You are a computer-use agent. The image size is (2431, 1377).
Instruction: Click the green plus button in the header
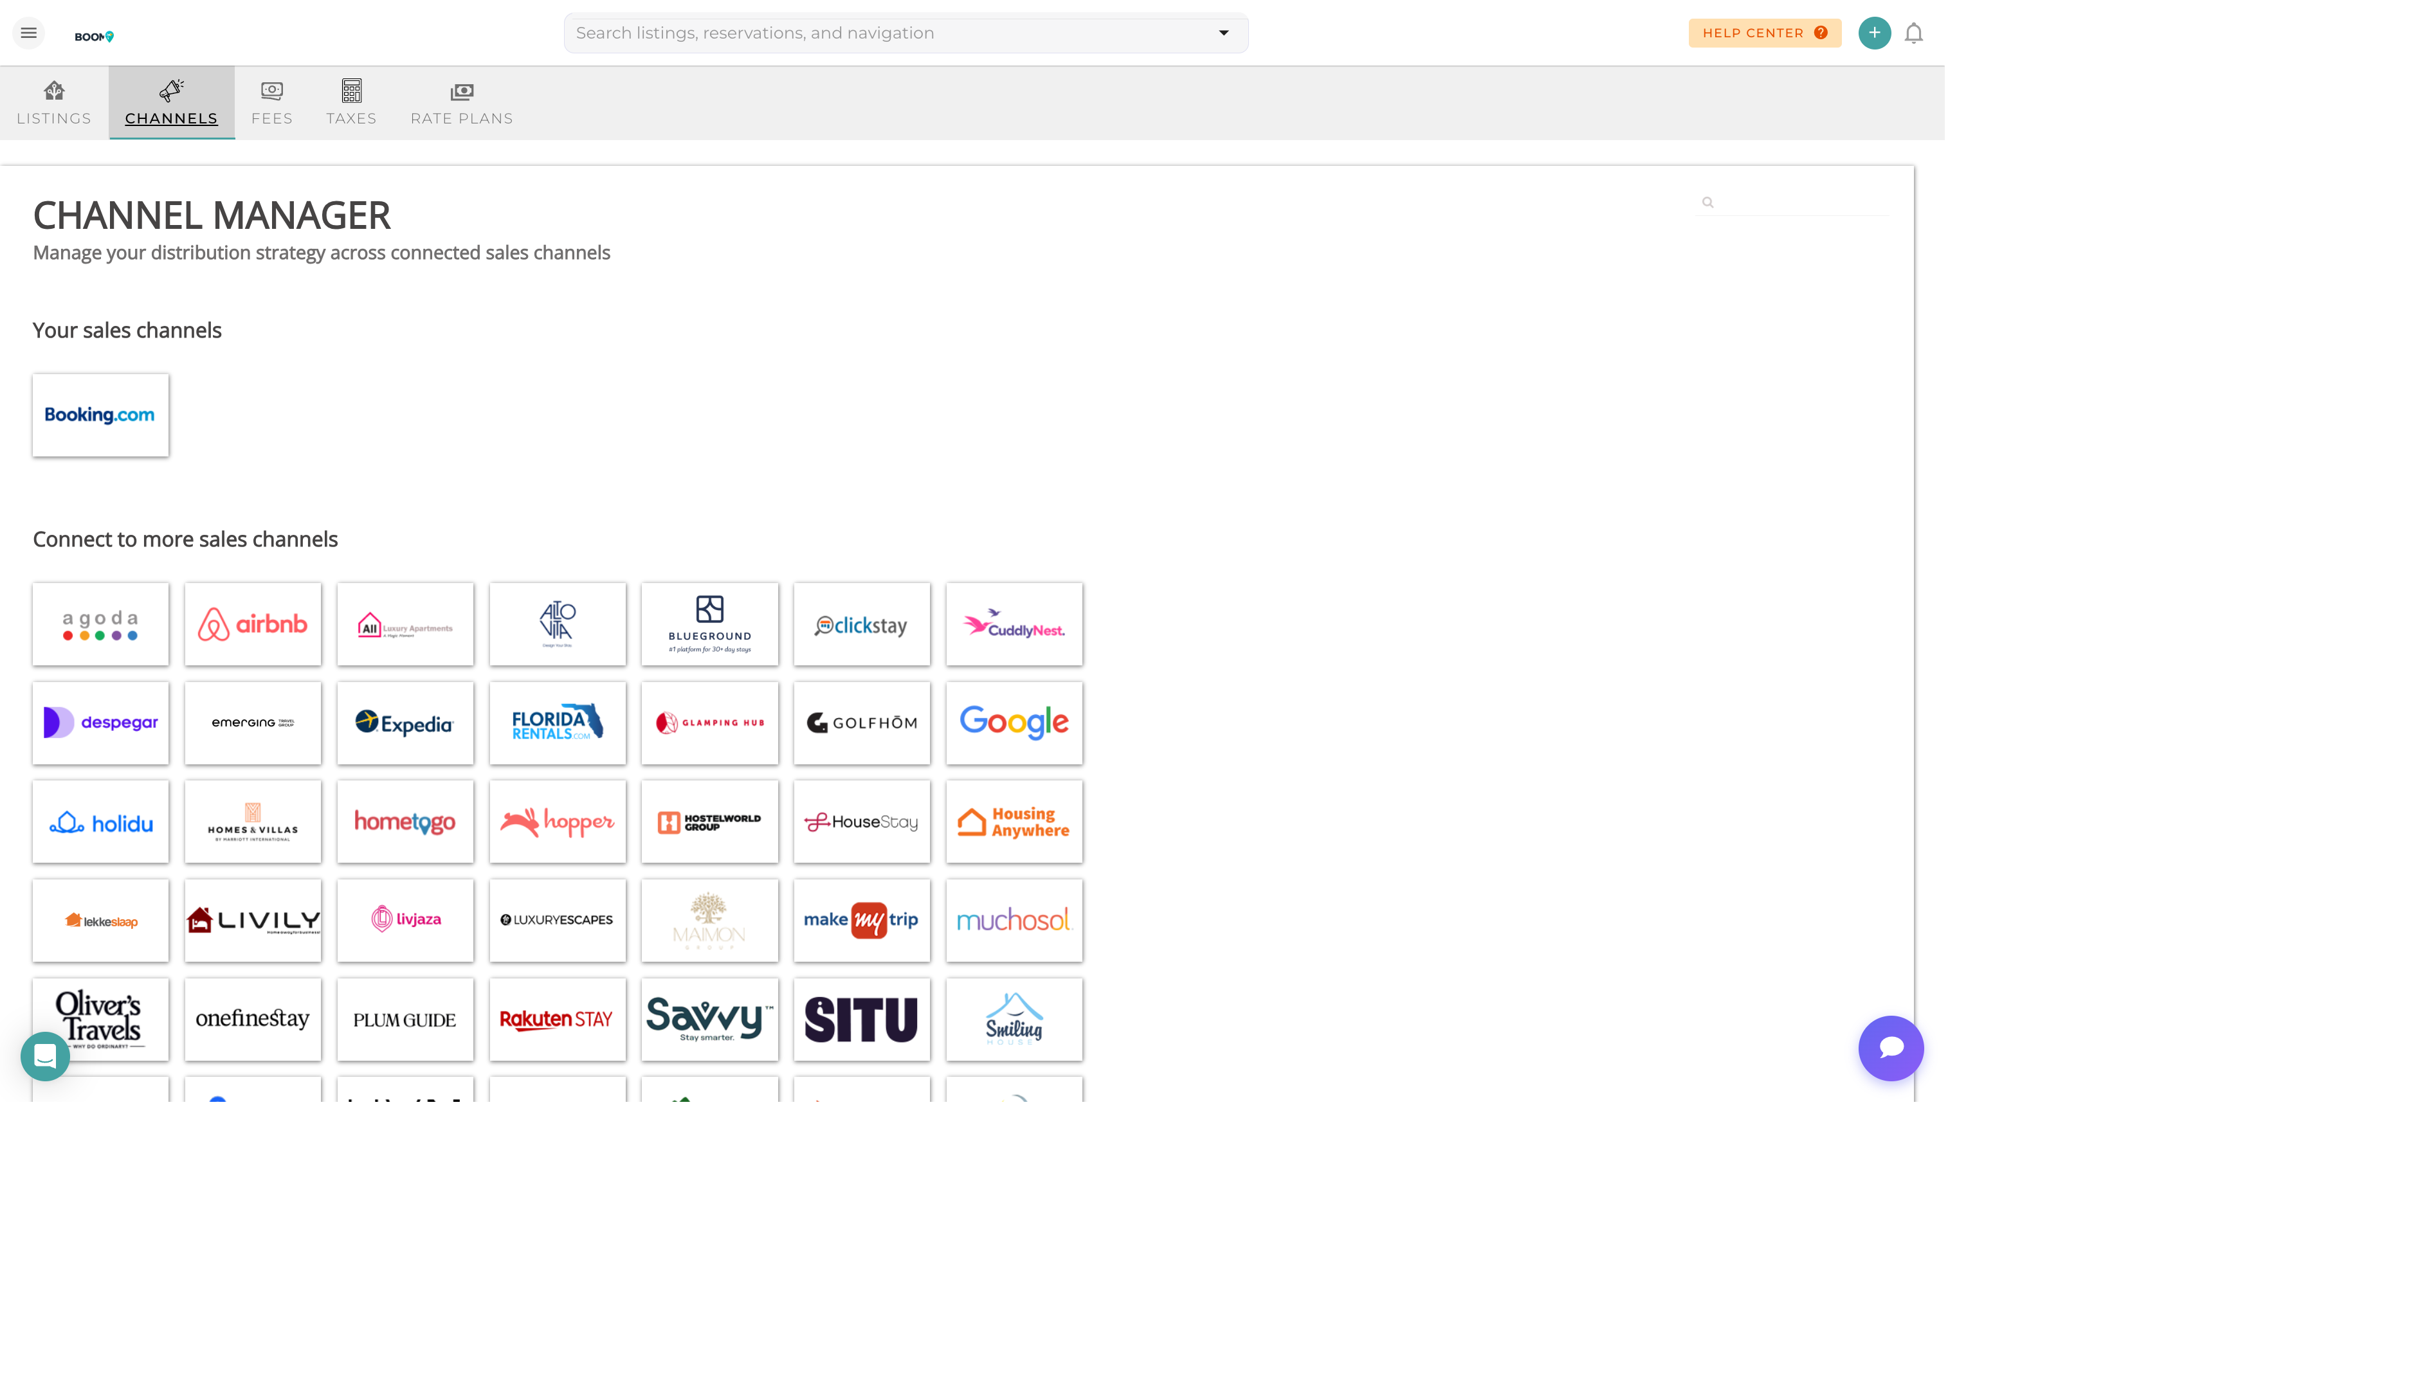click(1874, 32)
